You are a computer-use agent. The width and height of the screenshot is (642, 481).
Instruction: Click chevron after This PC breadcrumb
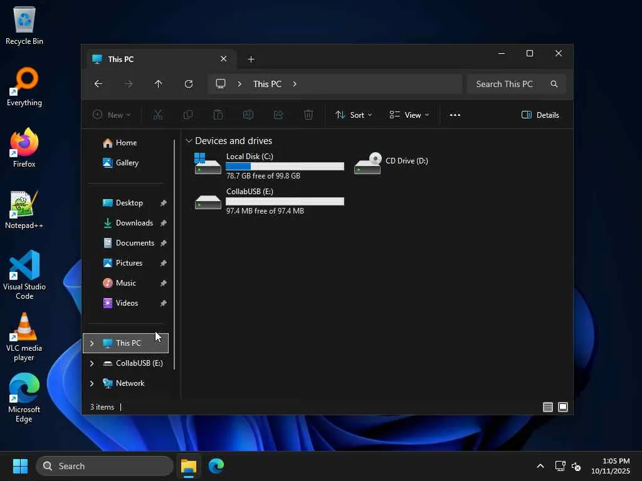pos(295,84)
